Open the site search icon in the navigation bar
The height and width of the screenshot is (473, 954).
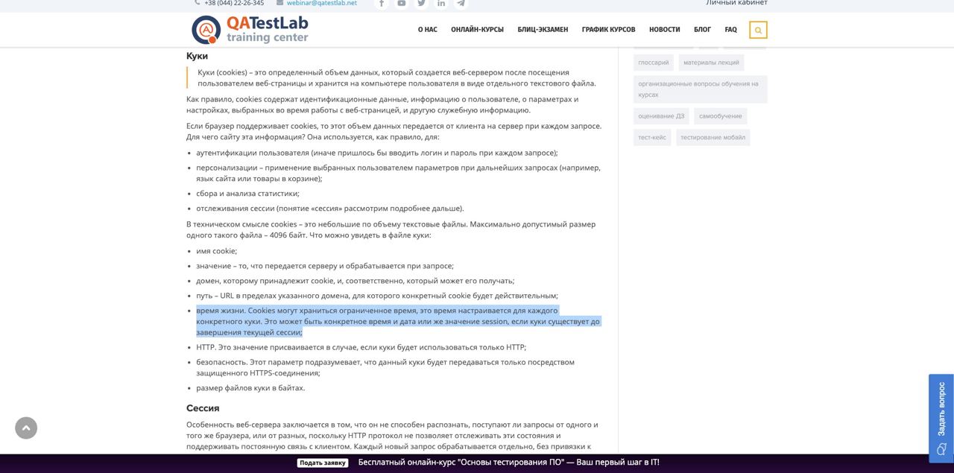758,30
